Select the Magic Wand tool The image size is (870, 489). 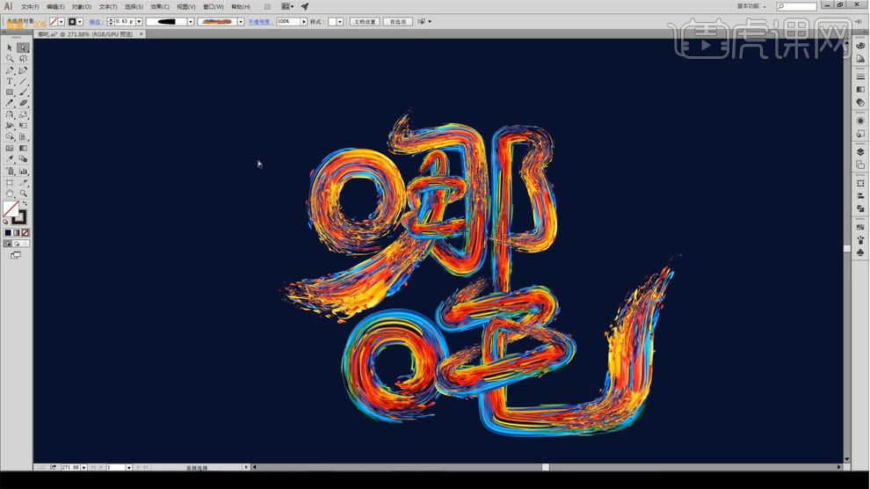pos(10,59)
